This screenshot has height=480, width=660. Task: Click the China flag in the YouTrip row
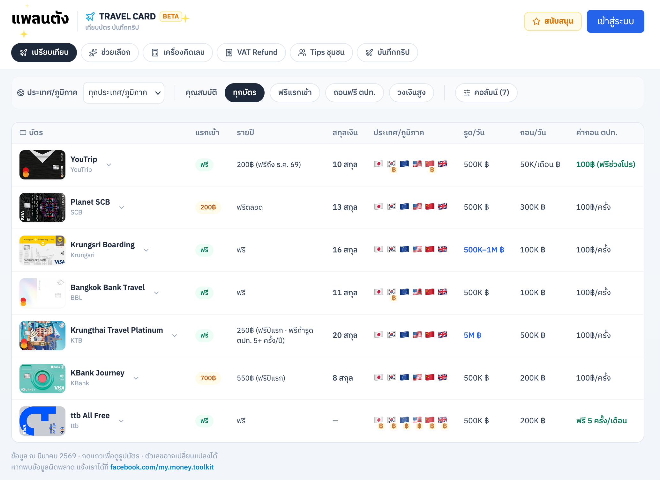click(430, 164)
